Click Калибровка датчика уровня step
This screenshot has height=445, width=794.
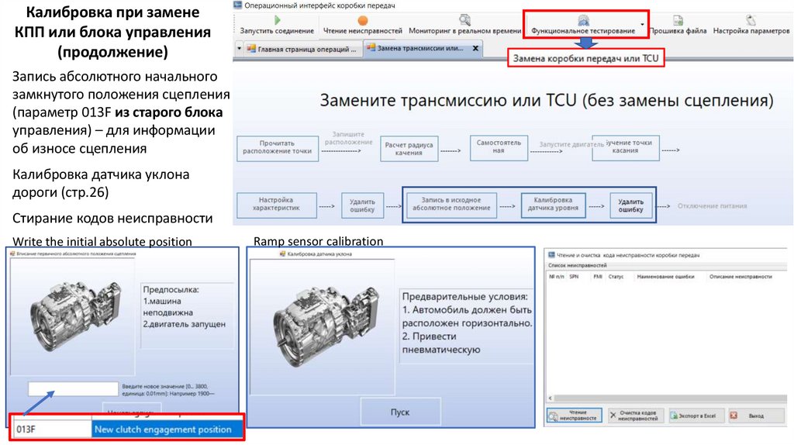pos(553,204)
